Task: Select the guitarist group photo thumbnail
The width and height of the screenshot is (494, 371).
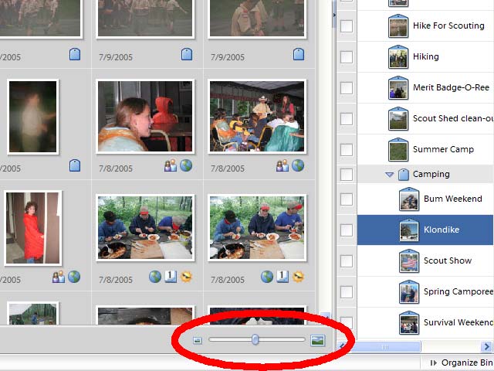Action: pyautogui.click(x=257, y=117)
